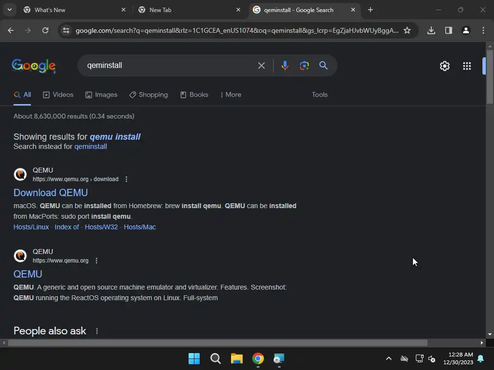This screenshot has height=370, width=494.
Task: Click the scroll down arrow
Action: (490, 334)
